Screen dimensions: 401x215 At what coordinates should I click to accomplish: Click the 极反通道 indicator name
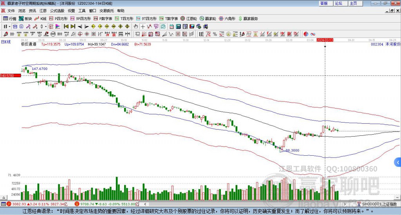pos(29,44)
